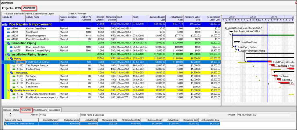
Task: Click the A1040 completed activity icon
Action: click(11, 47)
